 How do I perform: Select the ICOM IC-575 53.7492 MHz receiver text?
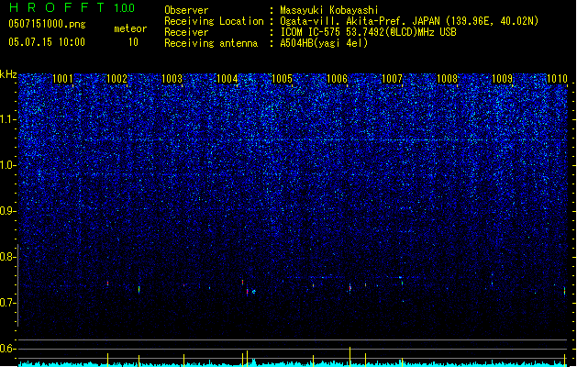(x=369, y=32)
